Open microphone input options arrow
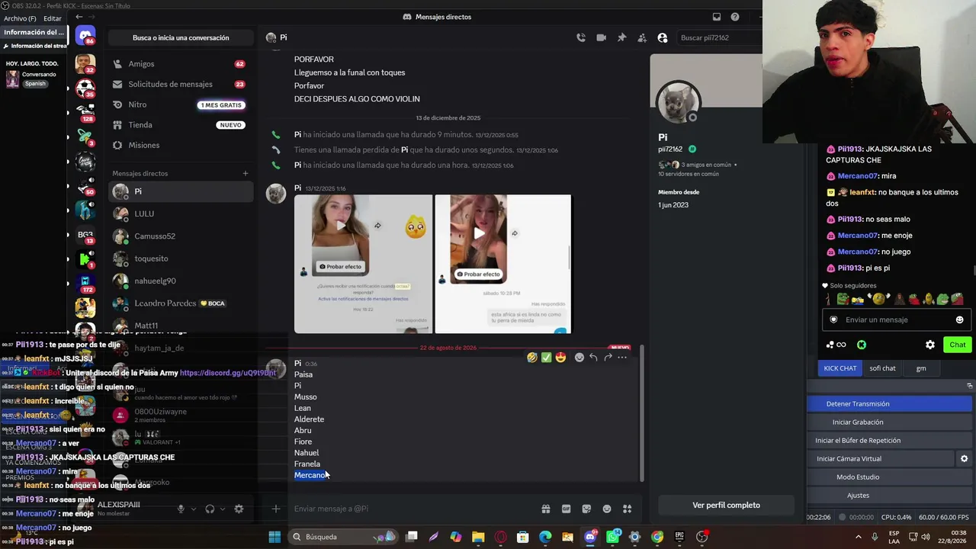 click(193, 509)
